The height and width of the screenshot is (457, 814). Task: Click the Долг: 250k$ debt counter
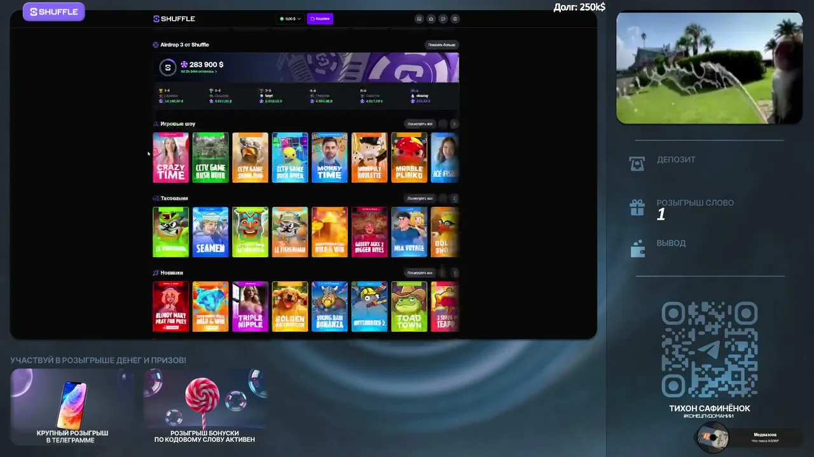click(x=579, y=7)
